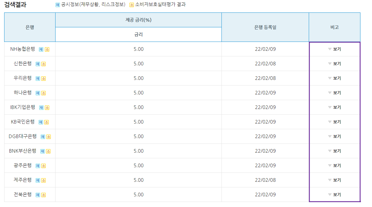Open 재 disclosure icon for 하나은행
Image resolution: width=372 pixels, height=207 pixels.
click(38, 93)
